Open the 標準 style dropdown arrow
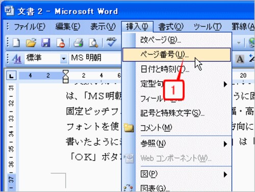Image resolution: width=255 pixels, height=192 pixels. (x=64, y=59)
